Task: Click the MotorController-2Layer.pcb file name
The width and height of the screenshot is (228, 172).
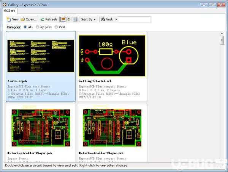Action: coord(30,153)
